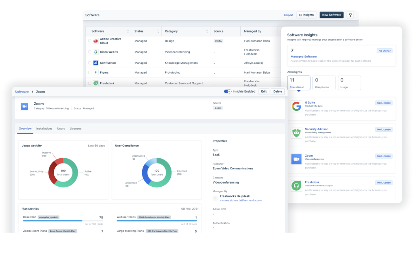Image resolution: width=415 pixels, height=254 pixels.
Task: Click the Adobe Creative Cloud app icon
Action: [x=95, y=40]
